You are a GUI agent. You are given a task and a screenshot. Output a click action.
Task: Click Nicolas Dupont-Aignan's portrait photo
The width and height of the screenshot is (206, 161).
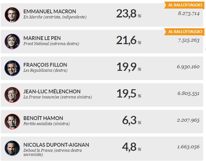point(12,148)
